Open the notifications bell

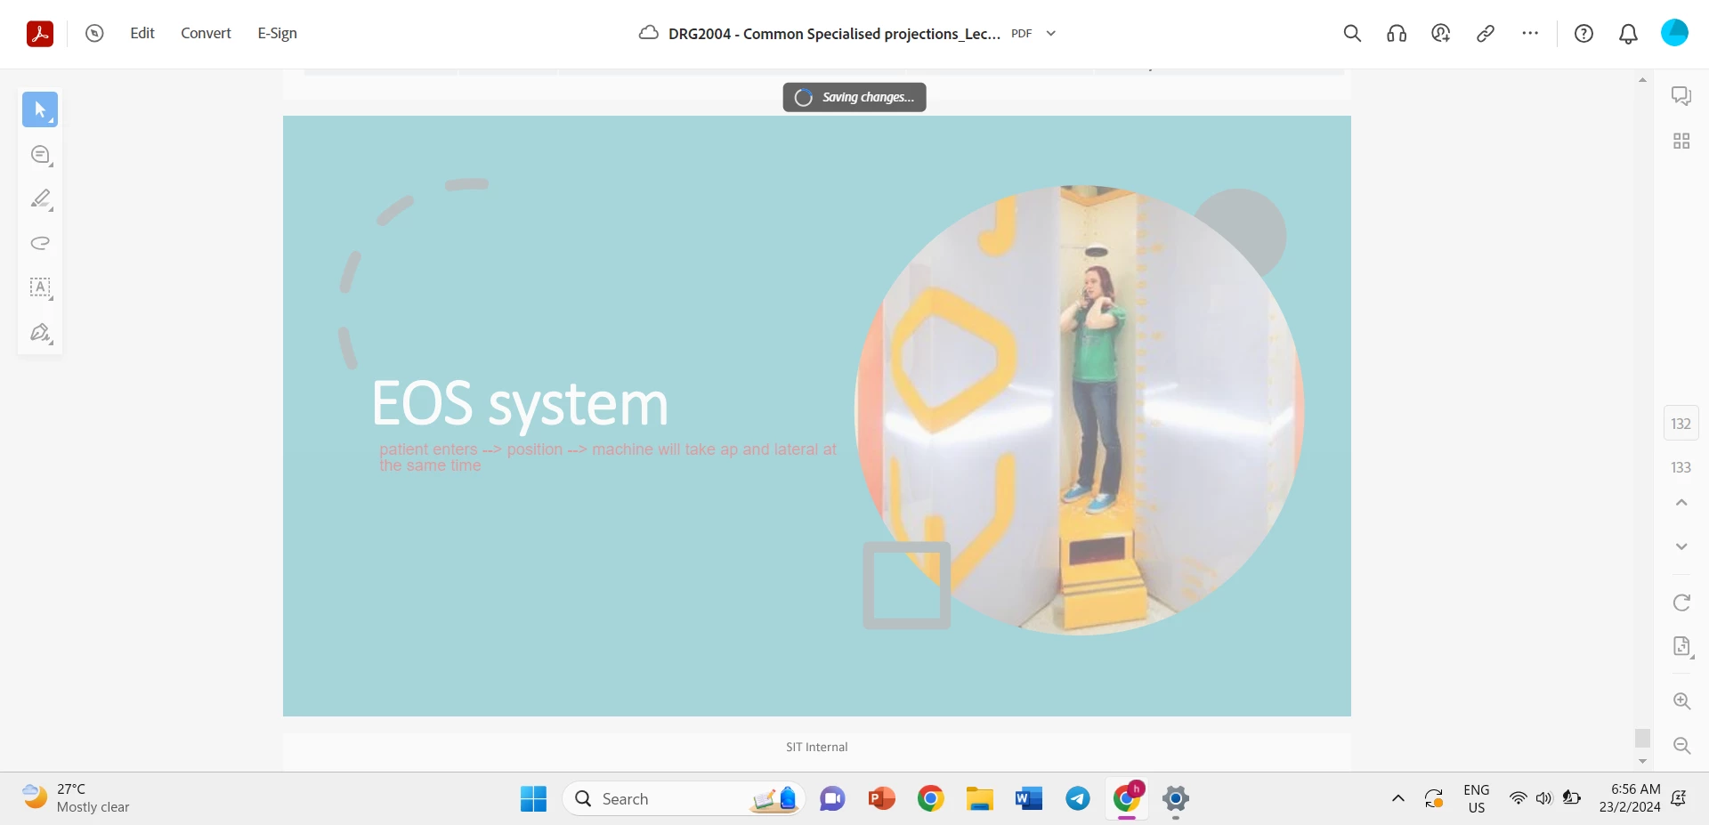click(x=1628, y=34)
